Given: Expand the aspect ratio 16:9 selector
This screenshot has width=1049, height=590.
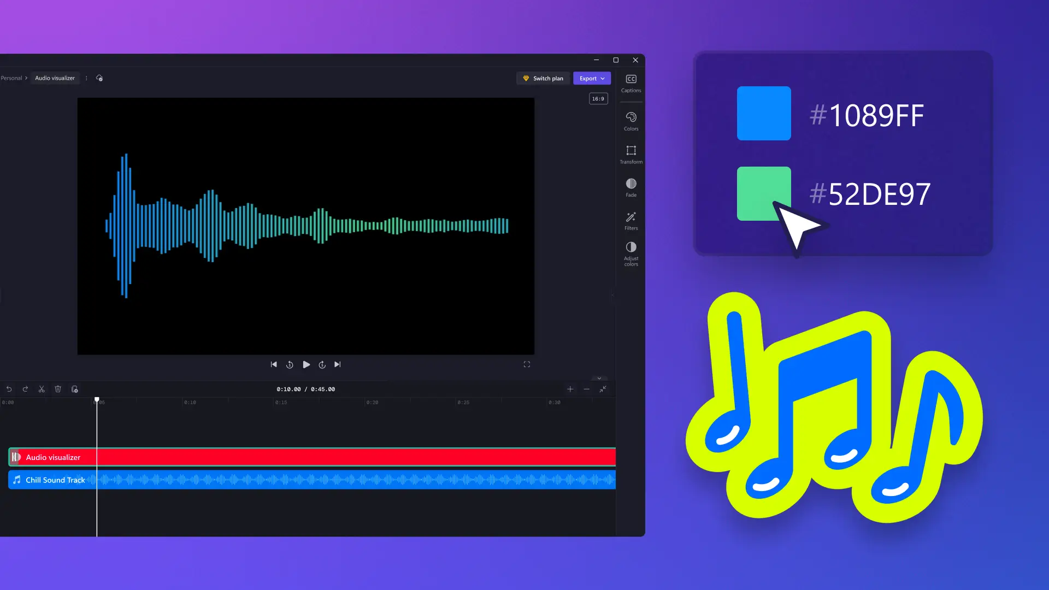Looking at the screenshot, I should (x=599, y=99).
